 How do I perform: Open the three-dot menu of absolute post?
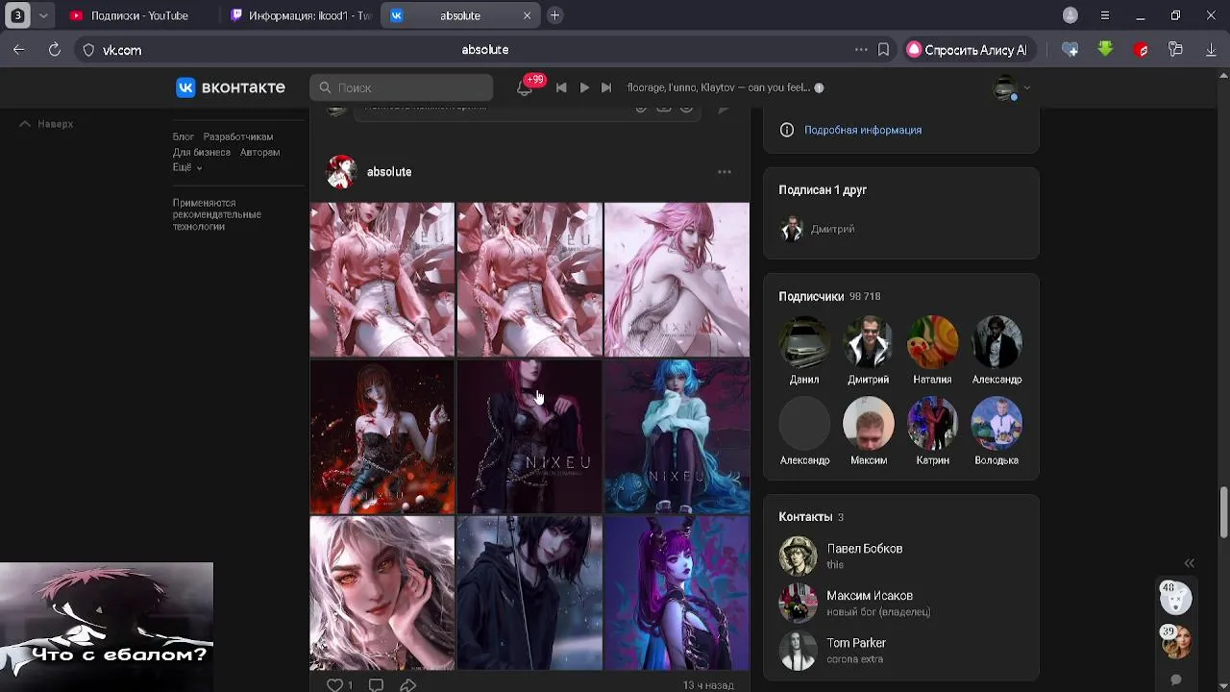coord(725,172)
